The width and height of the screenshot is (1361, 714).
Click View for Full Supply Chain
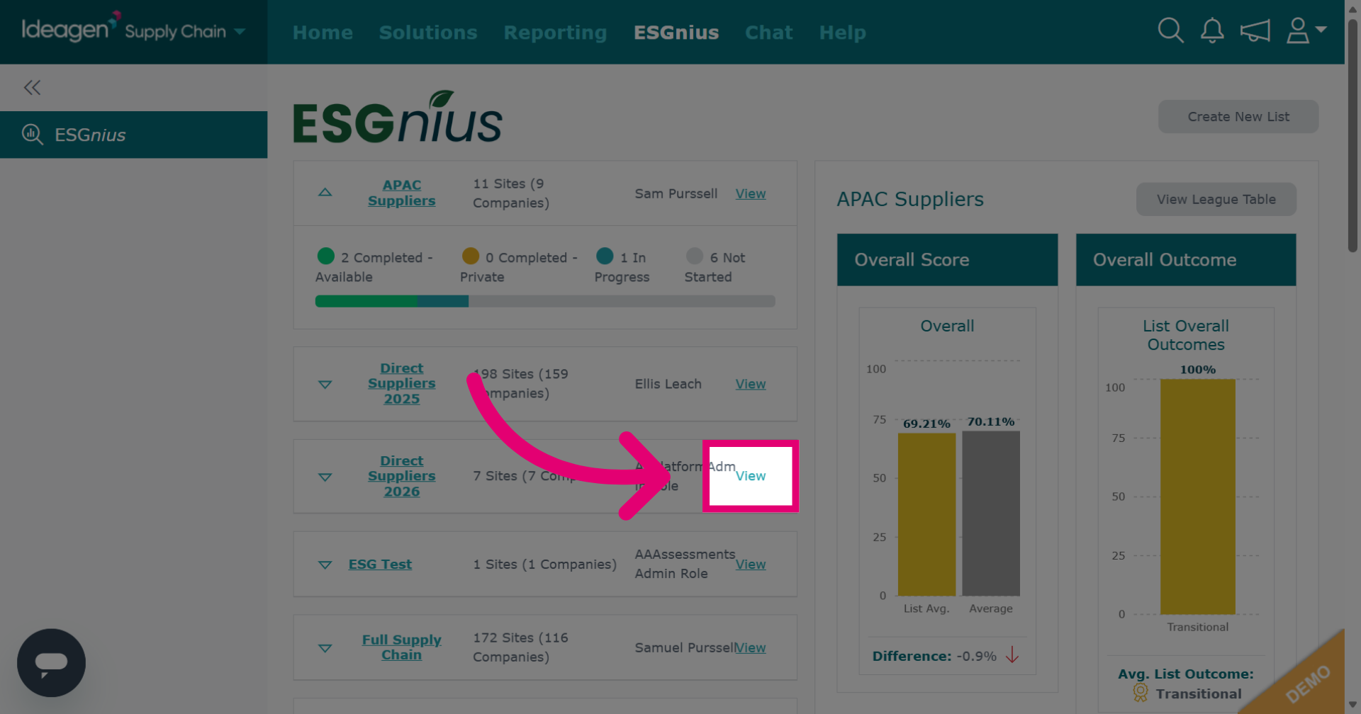point(751,647)
